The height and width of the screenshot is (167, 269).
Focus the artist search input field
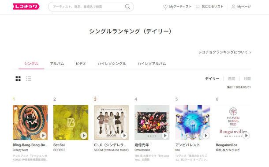pyautogui.click(x=87, y=7)
